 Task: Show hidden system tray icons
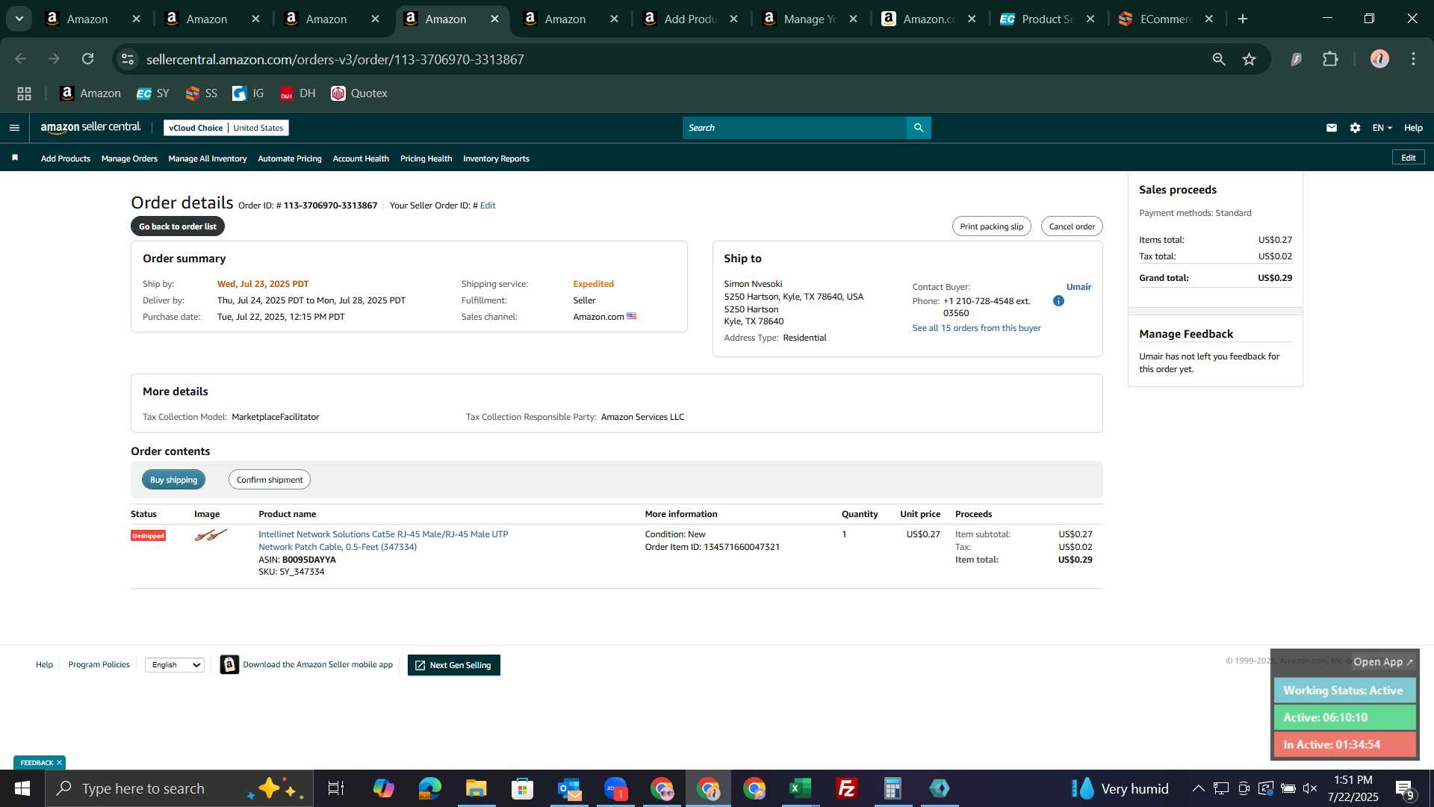click(1198, 788)
